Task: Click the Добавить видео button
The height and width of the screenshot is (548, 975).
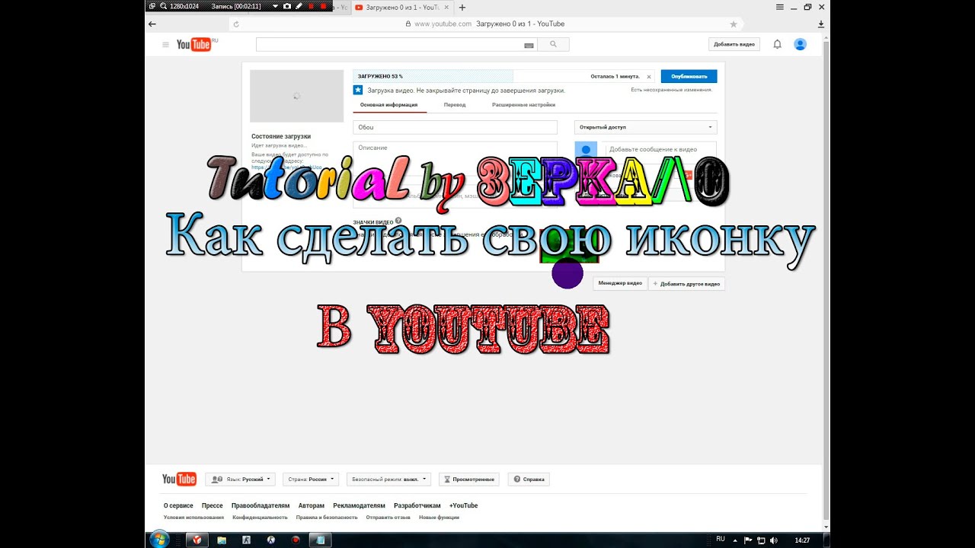Action: click(734, 44)
